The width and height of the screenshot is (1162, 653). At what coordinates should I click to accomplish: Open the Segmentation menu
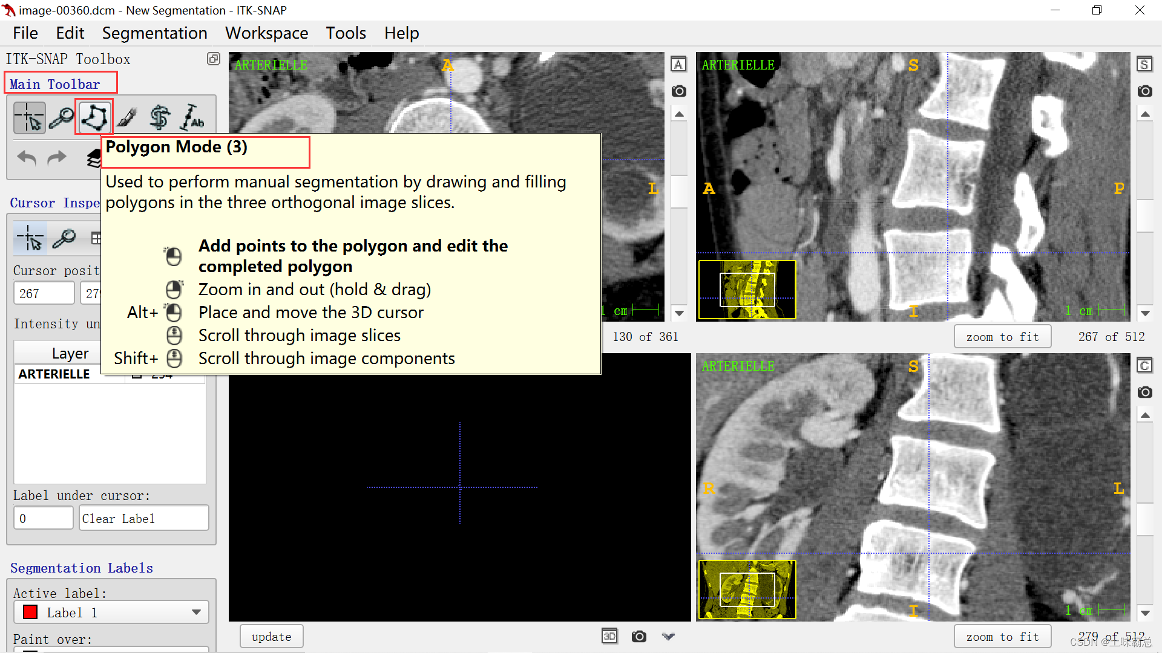pyautogui.click(x=154, y=33)
